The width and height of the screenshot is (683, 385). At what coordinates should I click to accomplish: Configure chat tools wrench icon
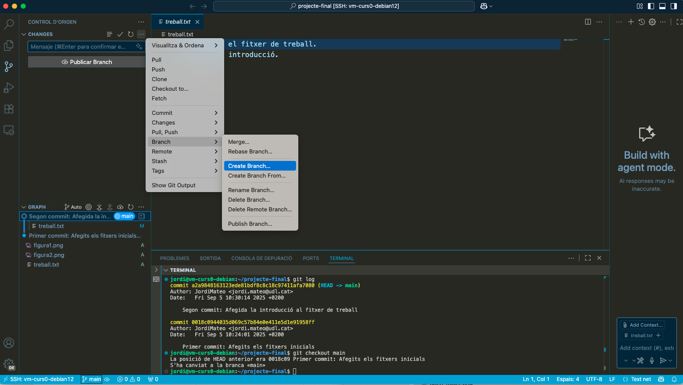(x=640, y=360)
